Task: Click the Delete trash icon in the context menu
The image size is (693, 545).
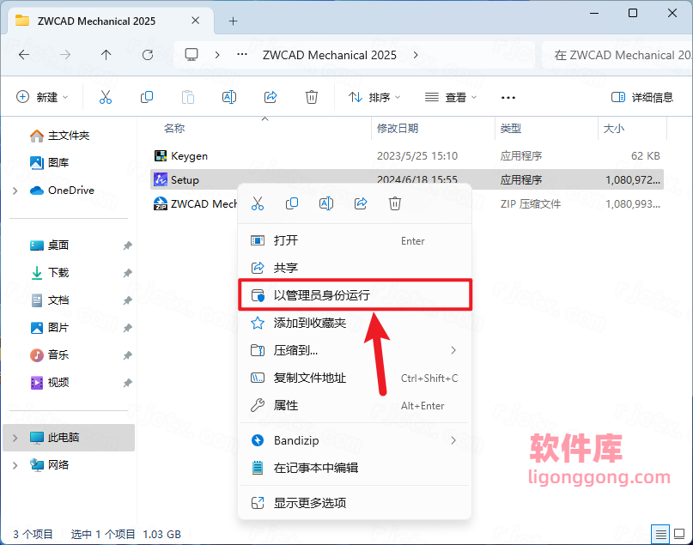Action: 395,203
